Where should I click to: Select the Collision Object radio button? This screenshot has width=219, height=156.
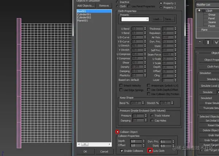point(117,132)
